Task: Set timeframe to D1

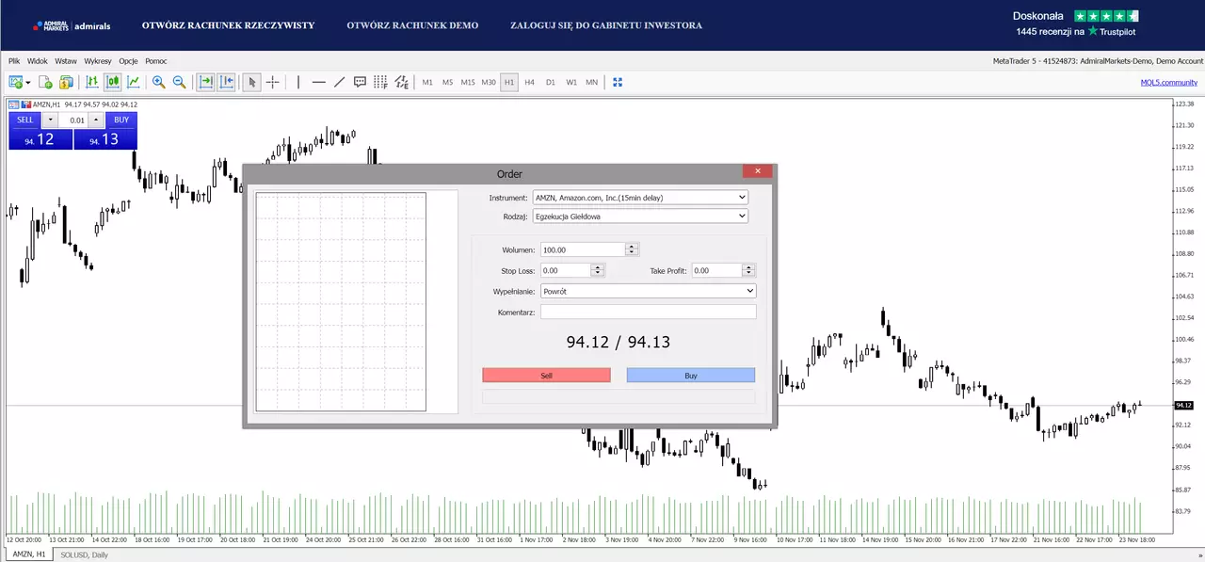Action: [551, 83]
